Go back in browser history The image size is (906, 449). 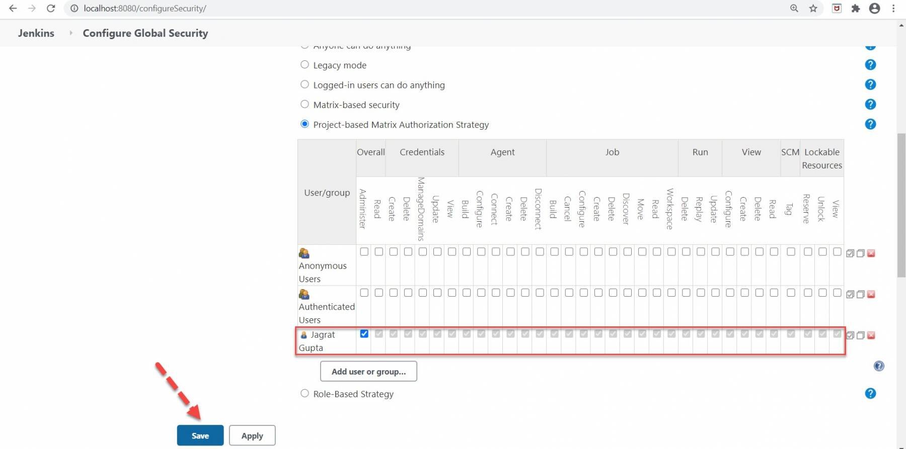click(x=13, y=9)
